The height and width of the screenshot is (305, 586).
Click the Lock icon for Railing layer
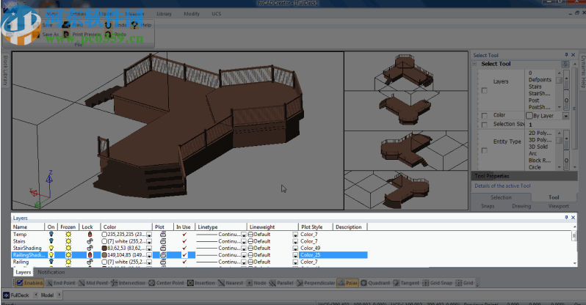click(x=89, y=262)
